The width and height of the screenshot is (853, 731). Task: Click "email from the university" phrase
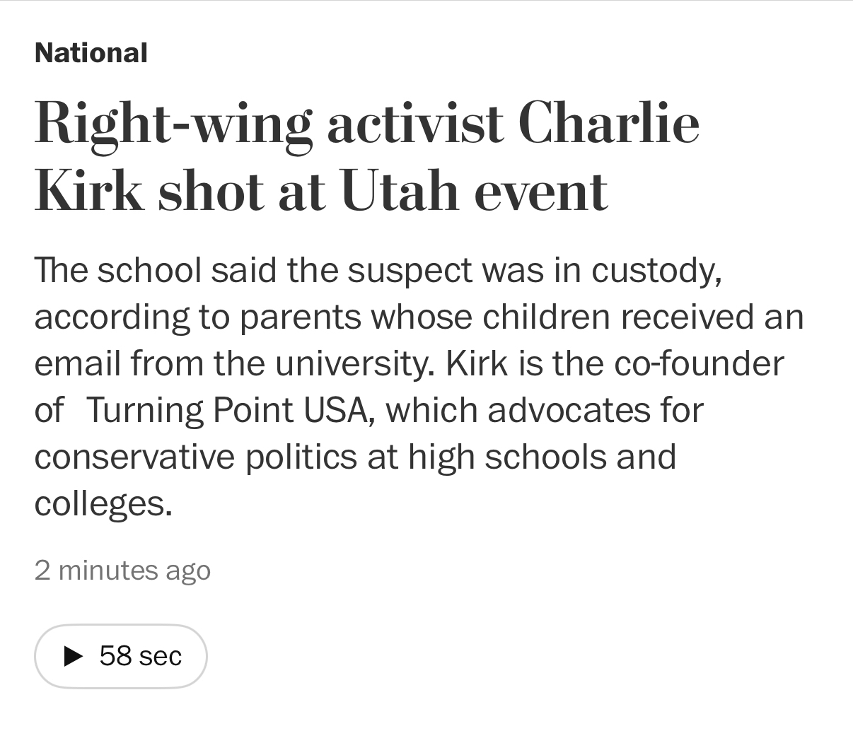pos(233,363)
